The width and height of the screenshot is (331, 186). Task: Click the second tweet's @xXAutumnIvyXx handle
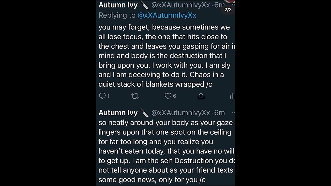click(180, 113)
